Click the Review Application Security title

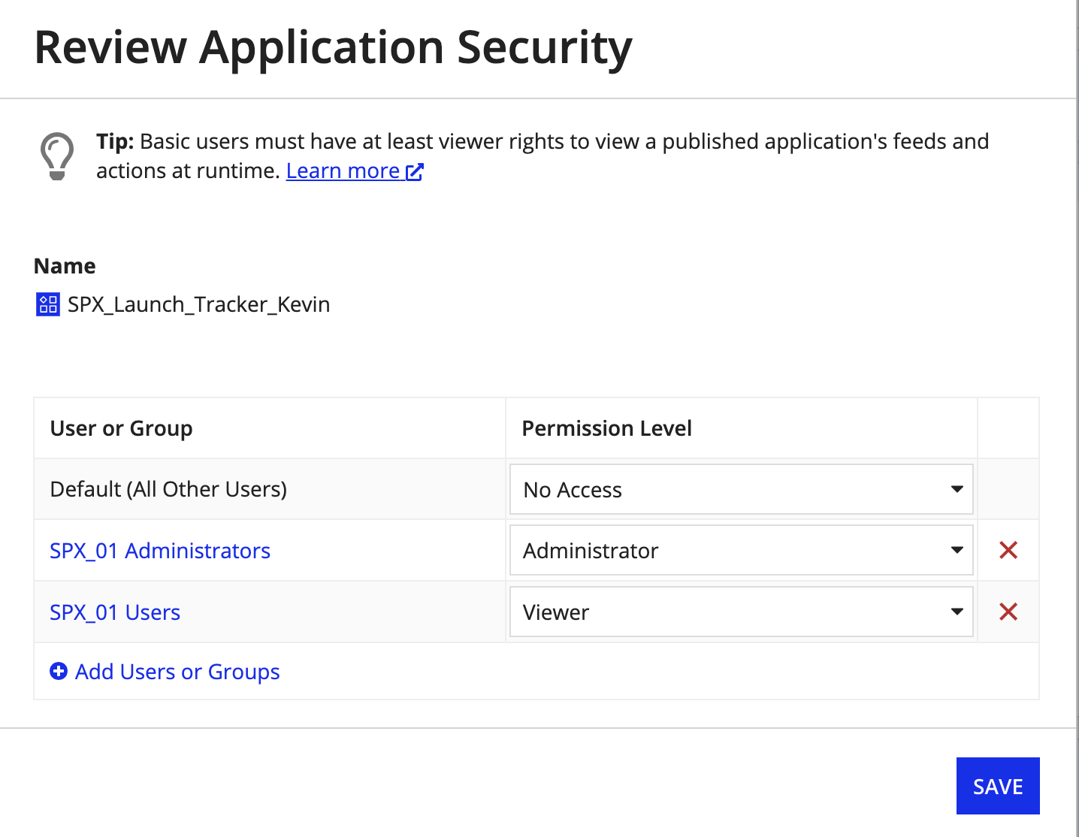click(x=334, y=48)
